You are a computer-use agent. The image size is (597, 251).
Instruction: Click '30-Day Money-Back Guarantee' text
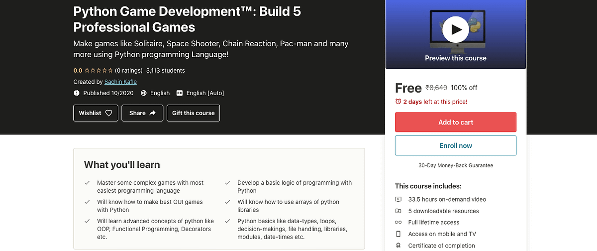[x=456, y=165]
